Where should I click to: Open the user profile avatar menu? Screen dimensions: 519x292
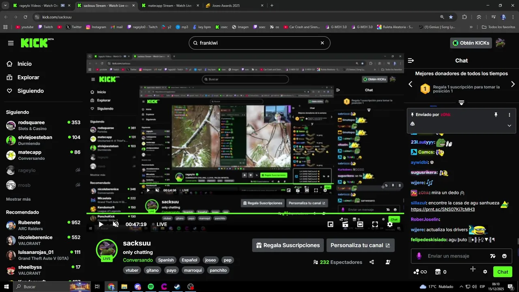coord(500,43)
